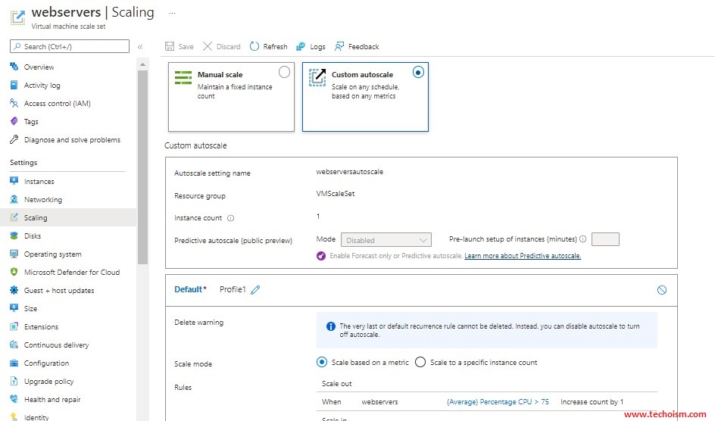Image resolution: width=715 pixels, height=421 pixels.
Task: Click the Overview icon in sidebar
Action: click(x=14, y=67)
